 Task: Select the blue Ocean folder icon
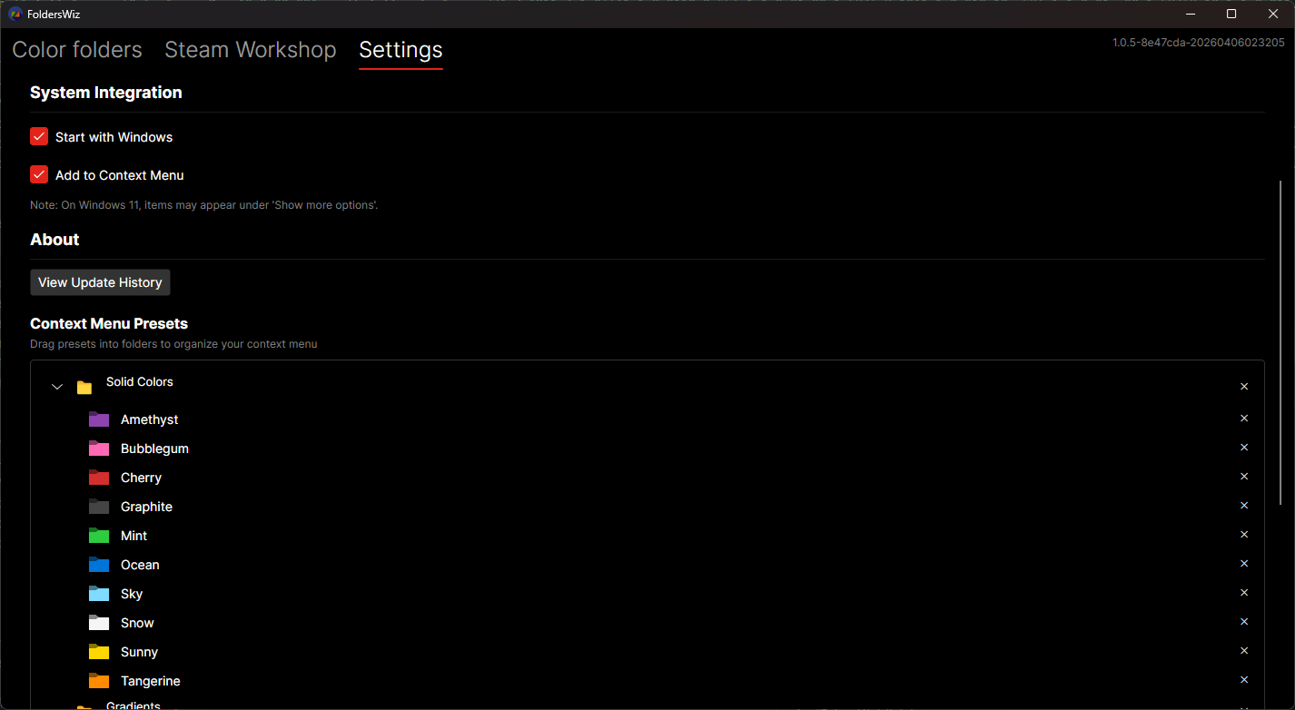click(x=99, y=565)
